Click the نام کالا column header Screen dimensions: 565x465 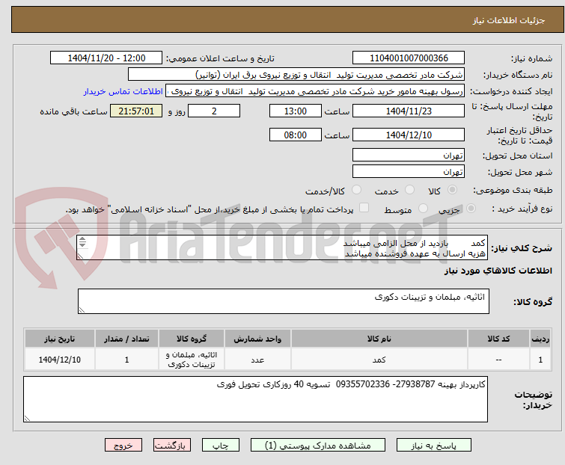click(379, 339)
